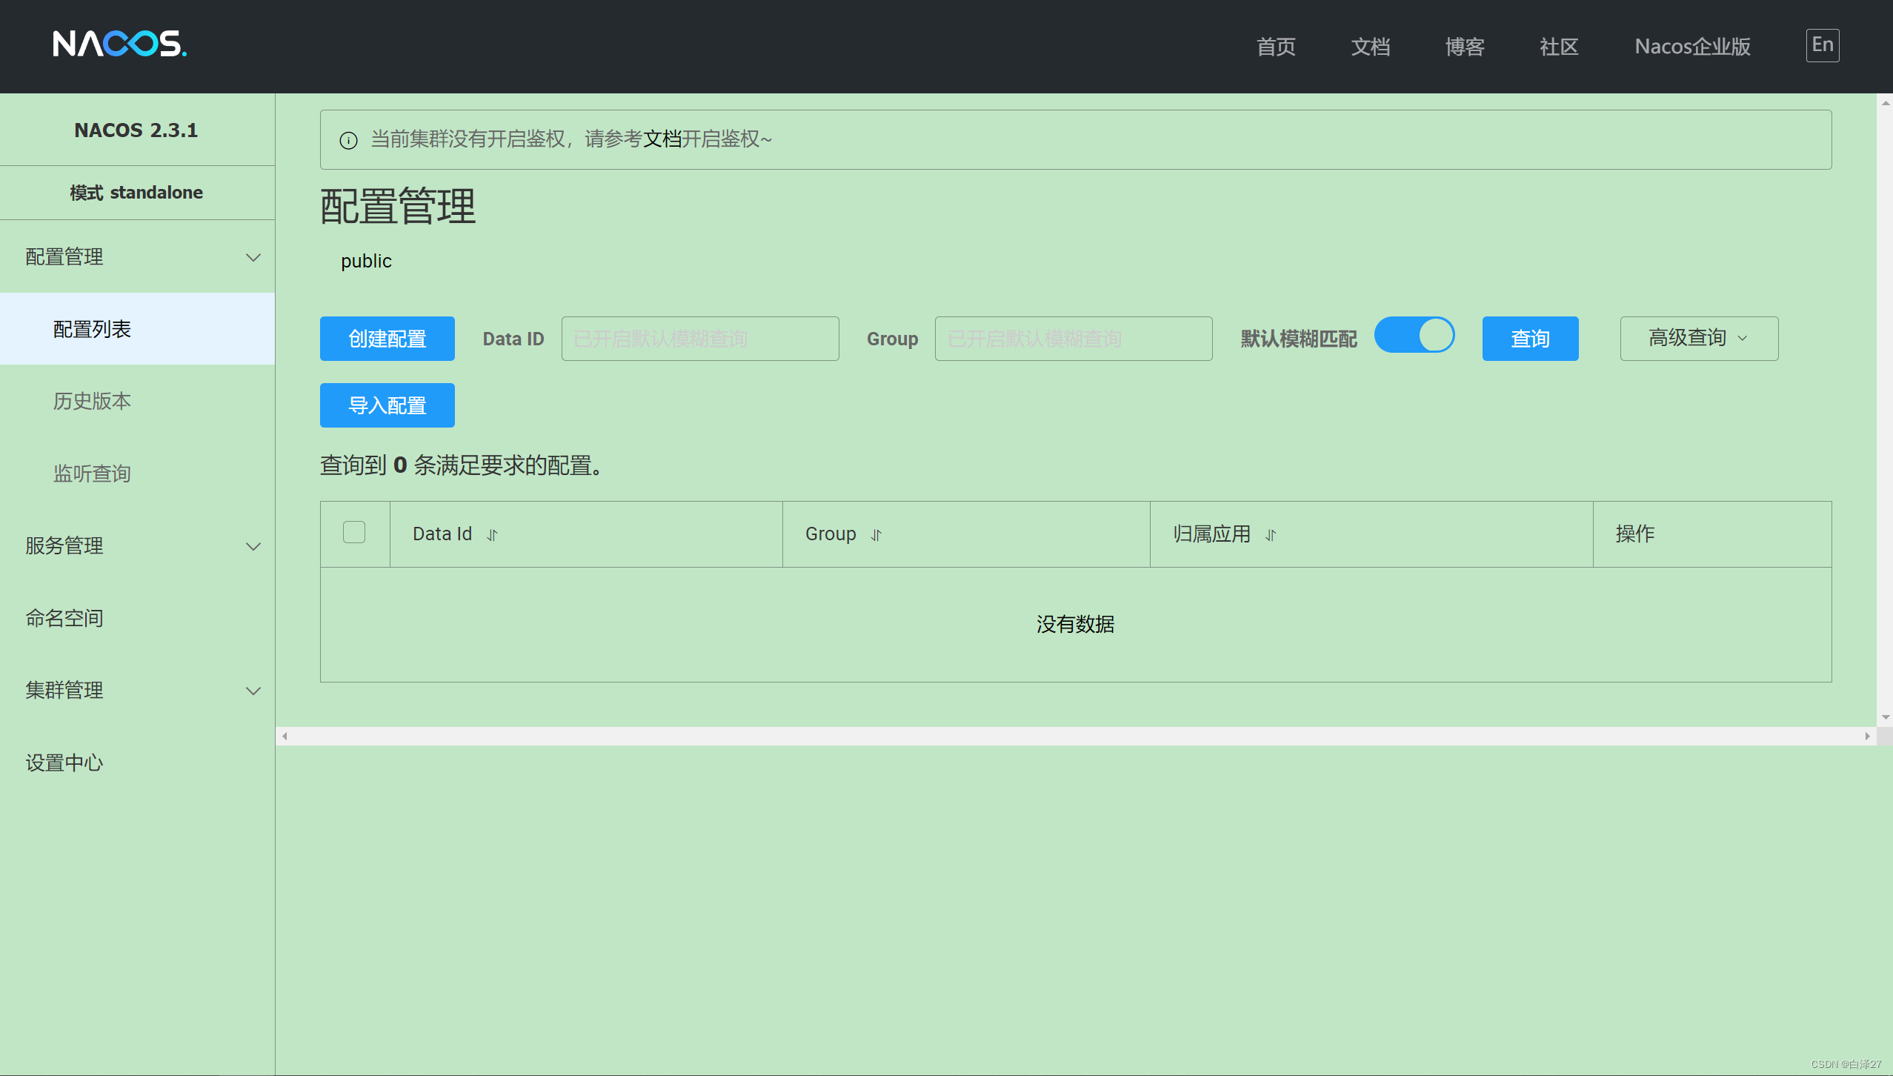Switch language with the En button
1893x1076 pixels.
pos(1822,45)
